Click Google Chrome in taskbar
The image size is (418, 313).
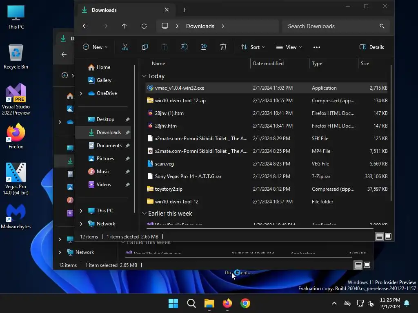tap(245, 303)
